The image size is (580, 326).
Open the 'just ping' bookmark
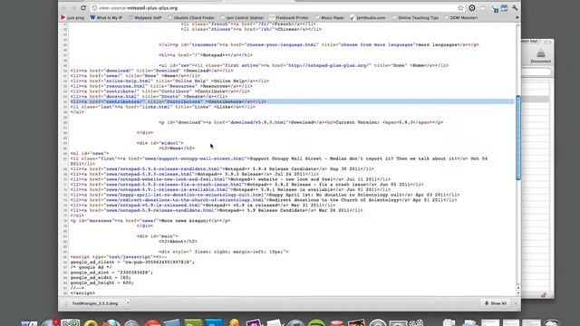(x=72, y=17)
